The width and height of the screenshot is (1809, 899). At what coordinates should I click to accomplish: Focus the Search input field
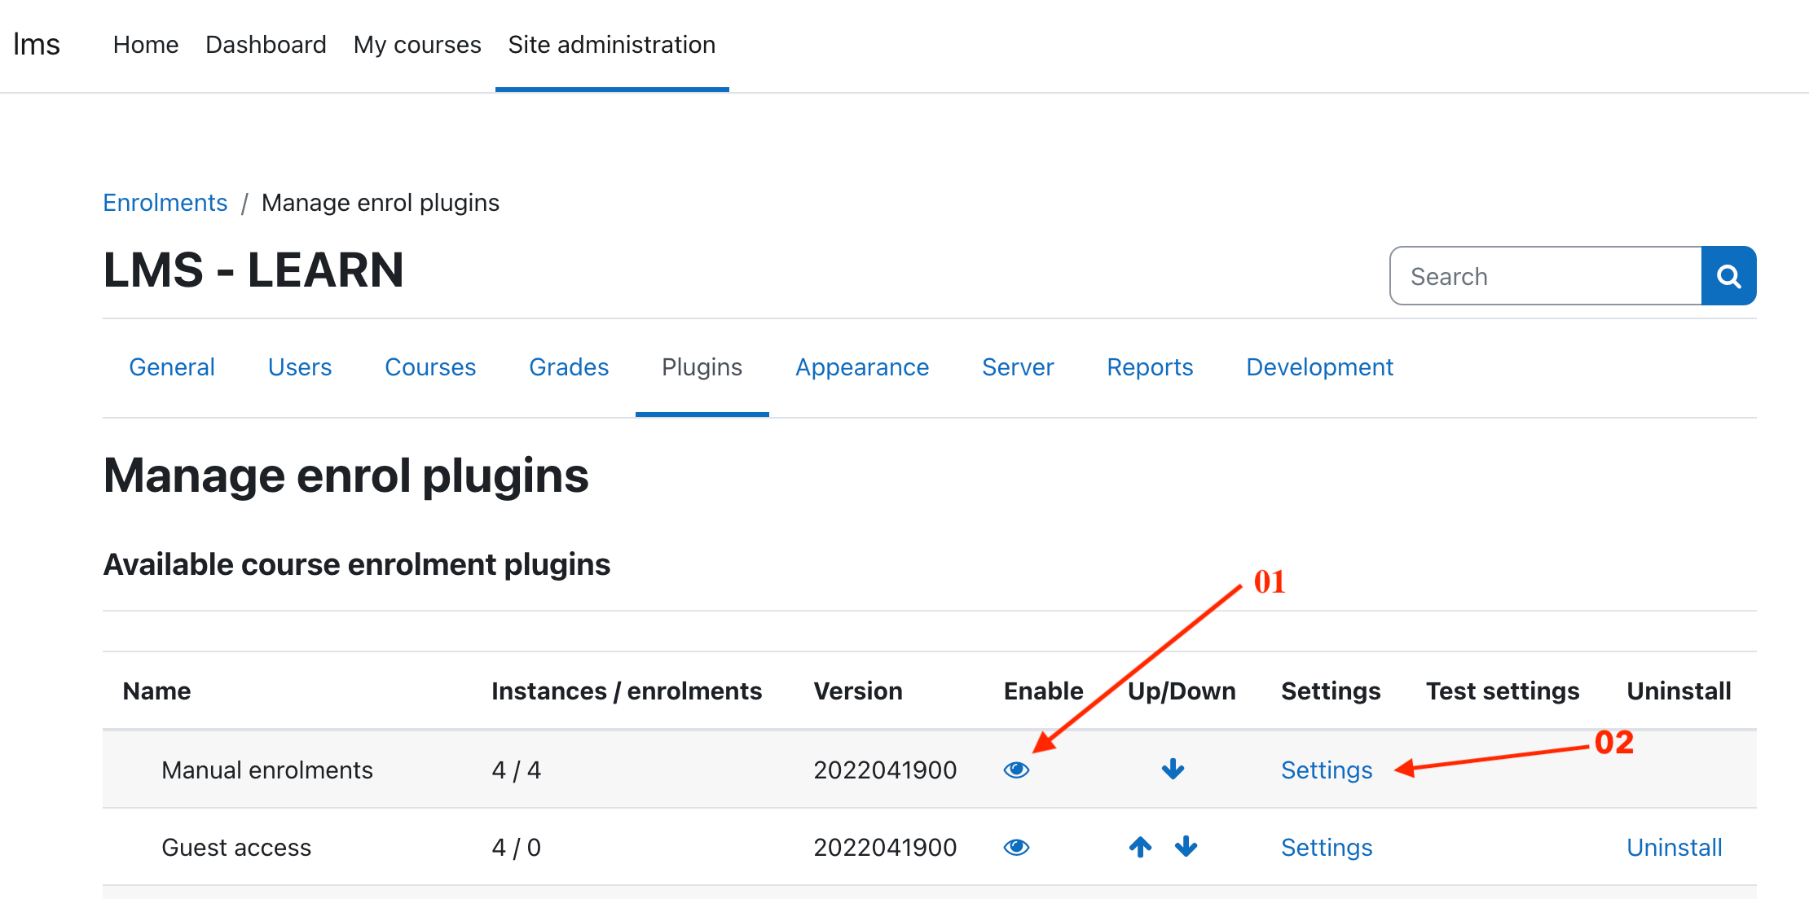tap(1545, 276)
